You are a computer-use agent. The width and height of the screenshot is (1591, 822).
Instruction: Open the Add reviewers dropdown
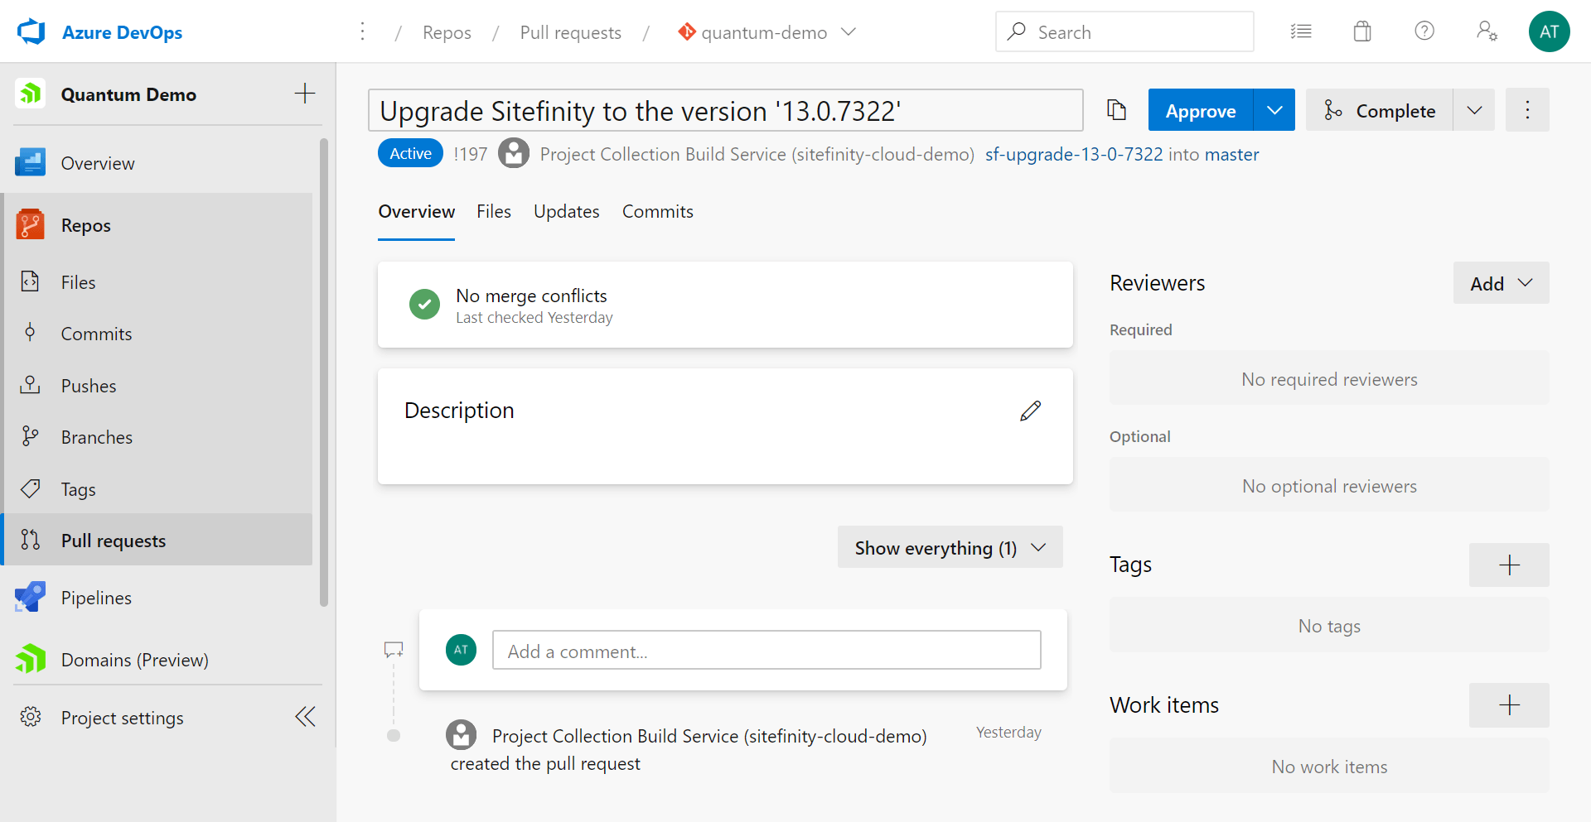click(1500, 283)
